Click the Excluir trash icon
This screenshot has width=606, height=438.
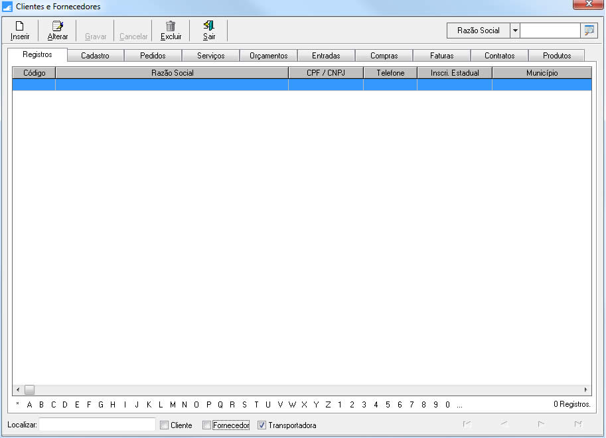click(x=171, y=26)
